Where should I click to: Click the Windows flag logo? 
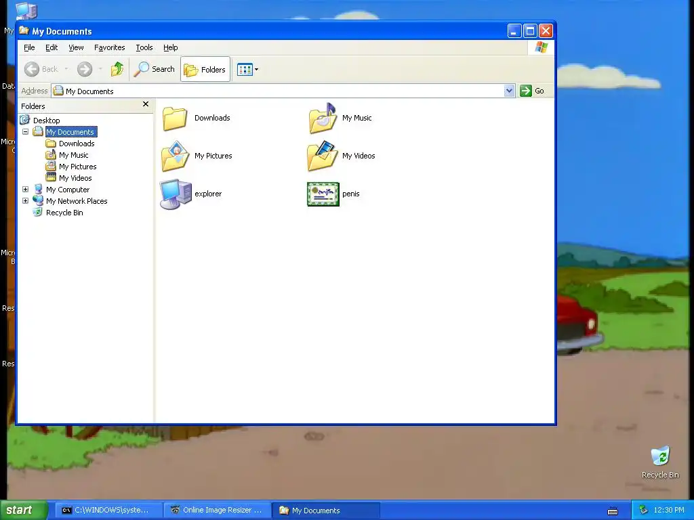click(x=541, y=47)
